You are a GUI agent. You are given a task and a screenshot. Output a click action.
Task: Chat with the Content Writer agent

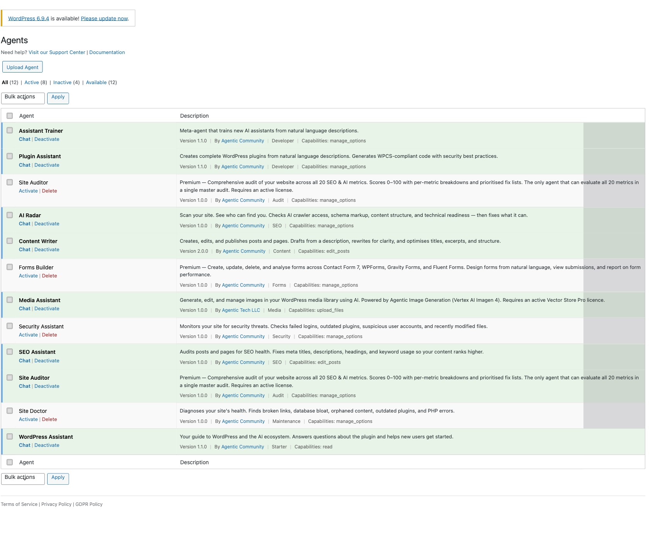point(24,249)
